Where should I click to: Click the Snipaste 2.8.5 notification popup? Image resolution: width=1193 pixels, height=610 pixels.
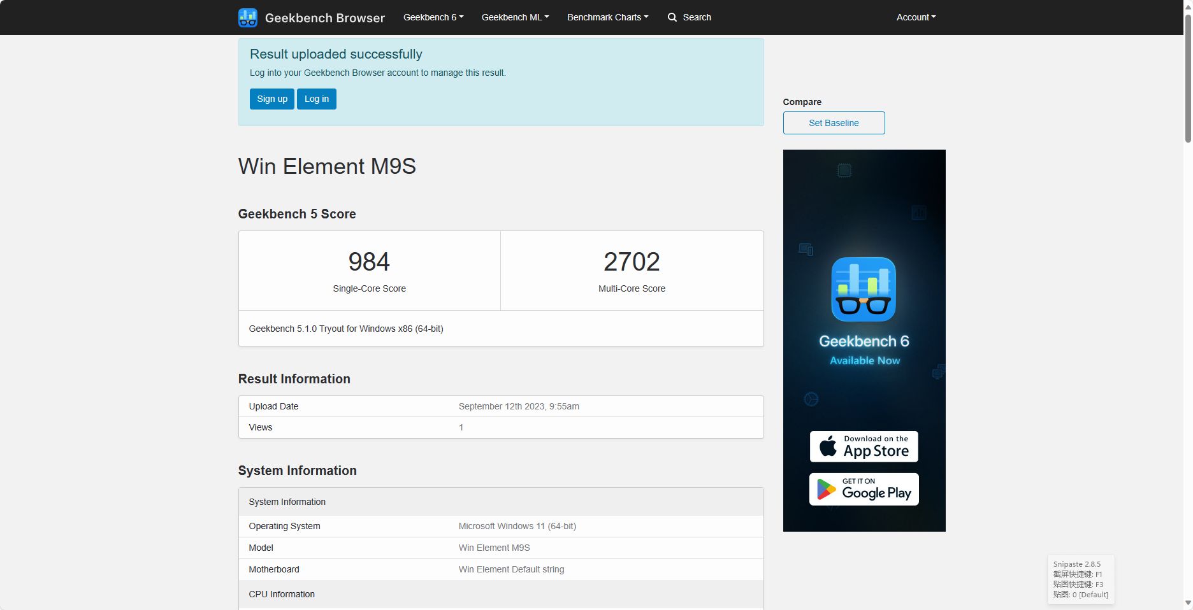click(1081, 579)
